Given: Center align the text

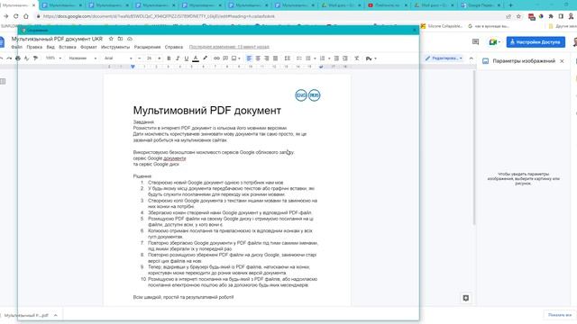Looking at the screenshot, I should [x=258, y=58].
